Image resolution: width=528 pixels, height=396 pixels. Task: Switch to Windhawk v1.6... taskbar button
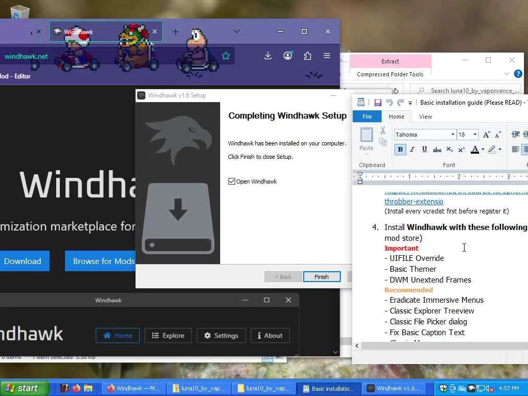393,388
